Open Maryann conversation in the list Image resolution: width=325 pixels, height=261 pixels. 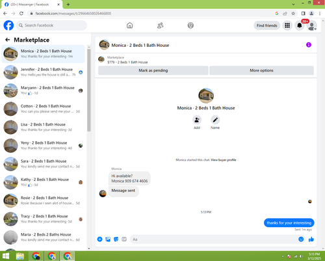click(43, 90)
